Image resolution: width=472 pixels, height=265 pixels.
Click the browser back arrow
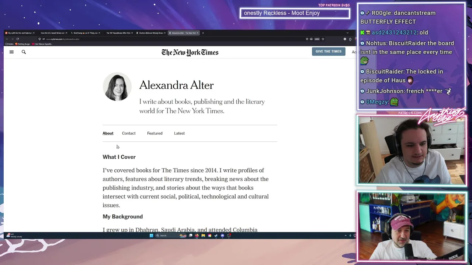point(7,39)
